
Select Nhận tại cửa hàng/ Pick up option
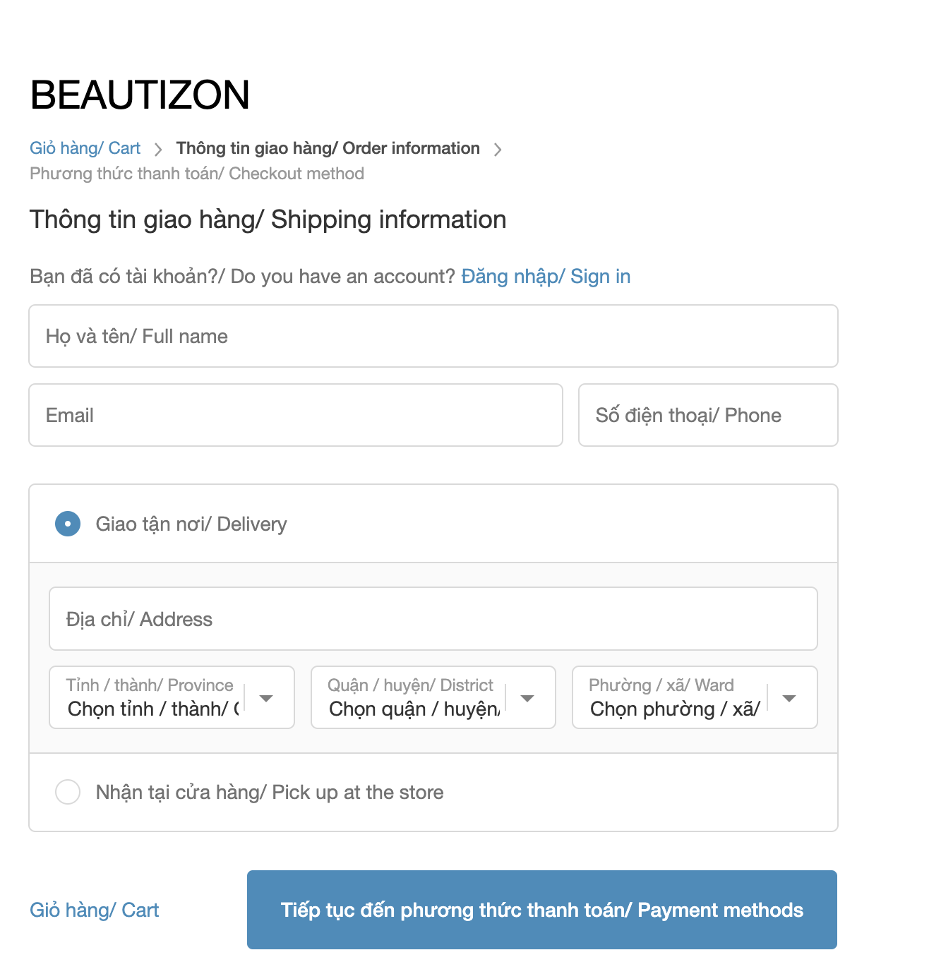tap(68, 792)
